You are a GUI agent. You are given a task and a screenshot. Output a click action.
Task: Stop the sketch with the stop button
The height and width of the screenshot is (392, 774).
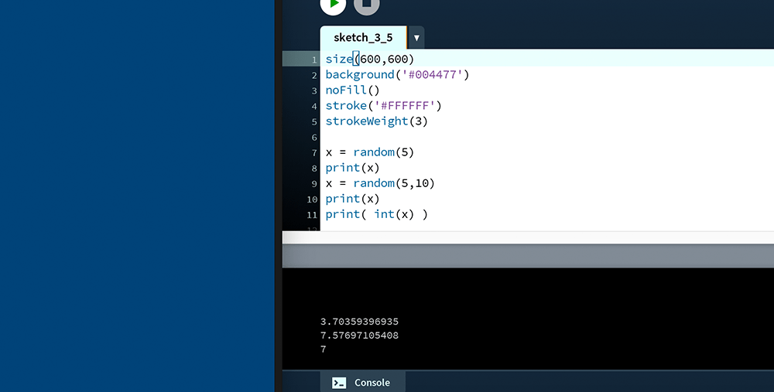(x=367, y=5)
